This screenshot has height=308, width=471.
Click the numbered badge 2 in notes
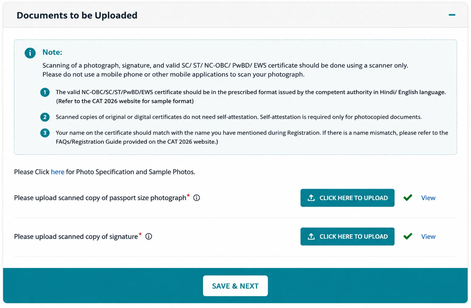(x=45, y=117)
